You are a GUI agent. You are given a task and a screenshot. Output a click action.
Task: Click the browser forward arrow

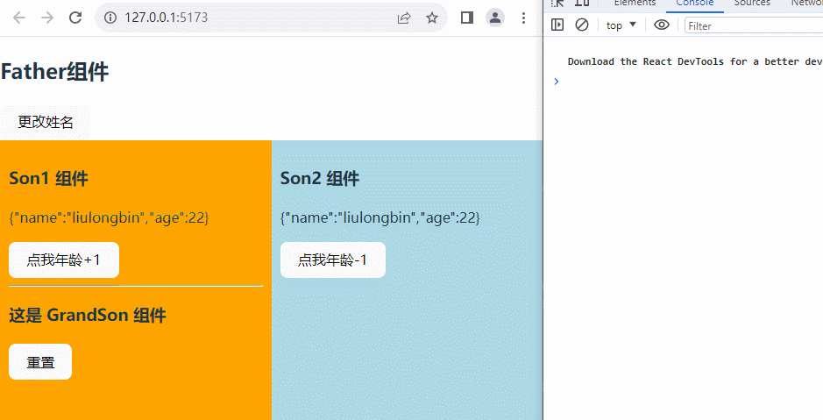coord(47,18)
